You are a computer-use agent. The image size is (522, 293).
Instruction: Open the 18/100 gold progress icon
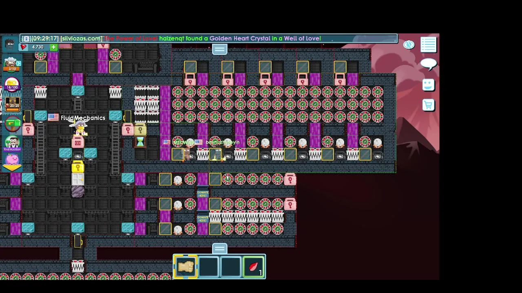click(x=12, y=83)
